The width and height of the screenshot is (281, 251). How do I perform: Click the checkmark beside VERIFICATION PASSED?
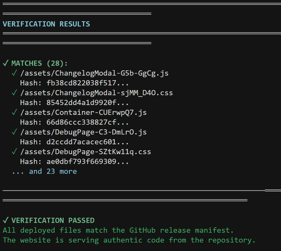click(5, 220)
